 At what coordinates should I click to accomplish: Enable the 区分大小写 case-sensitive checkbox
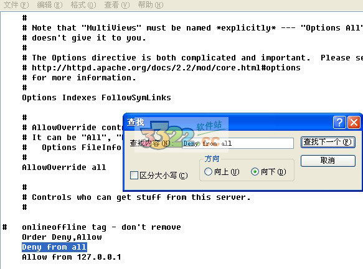134,175
